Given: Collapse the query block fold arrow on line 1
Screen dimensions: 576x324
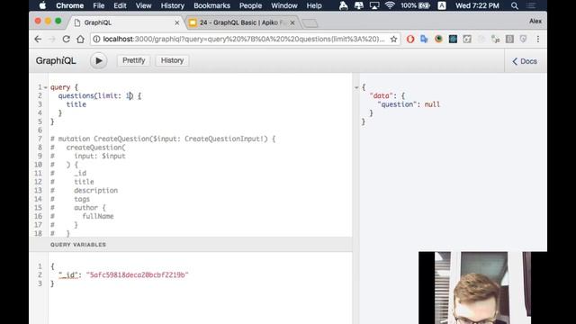Looking at the screenshot, I should click(46, 87).
